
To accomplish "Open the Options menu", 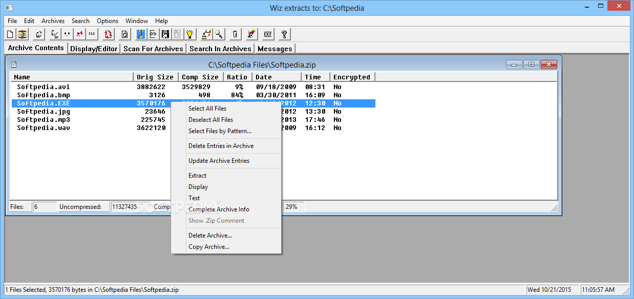I will coord(108,21).
